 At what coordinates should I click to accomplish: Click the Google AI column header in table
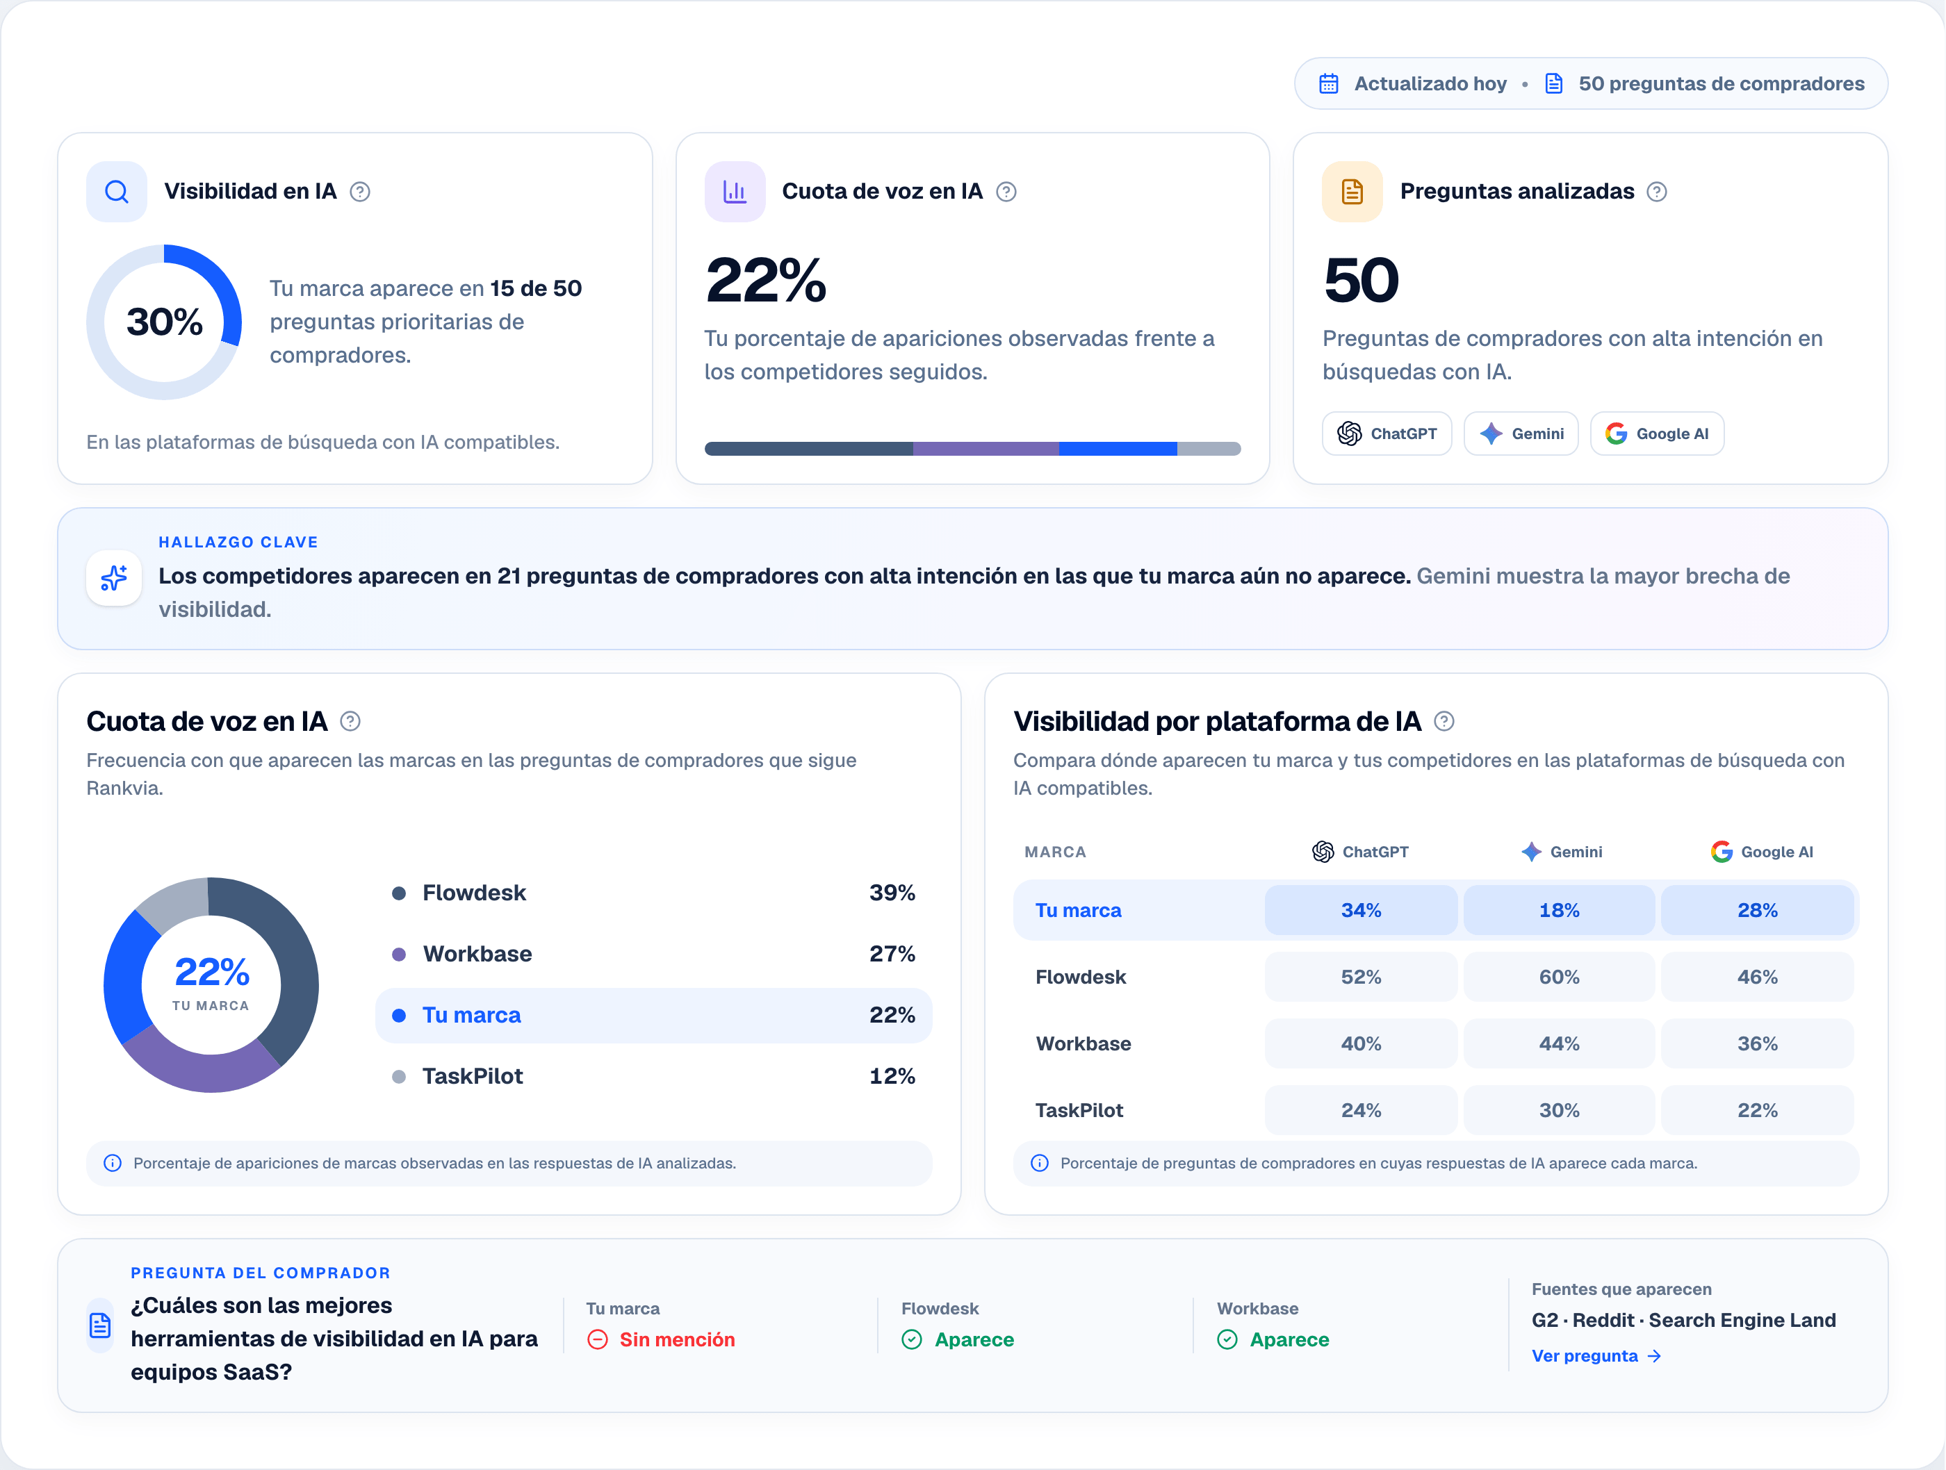[1761, 852]
